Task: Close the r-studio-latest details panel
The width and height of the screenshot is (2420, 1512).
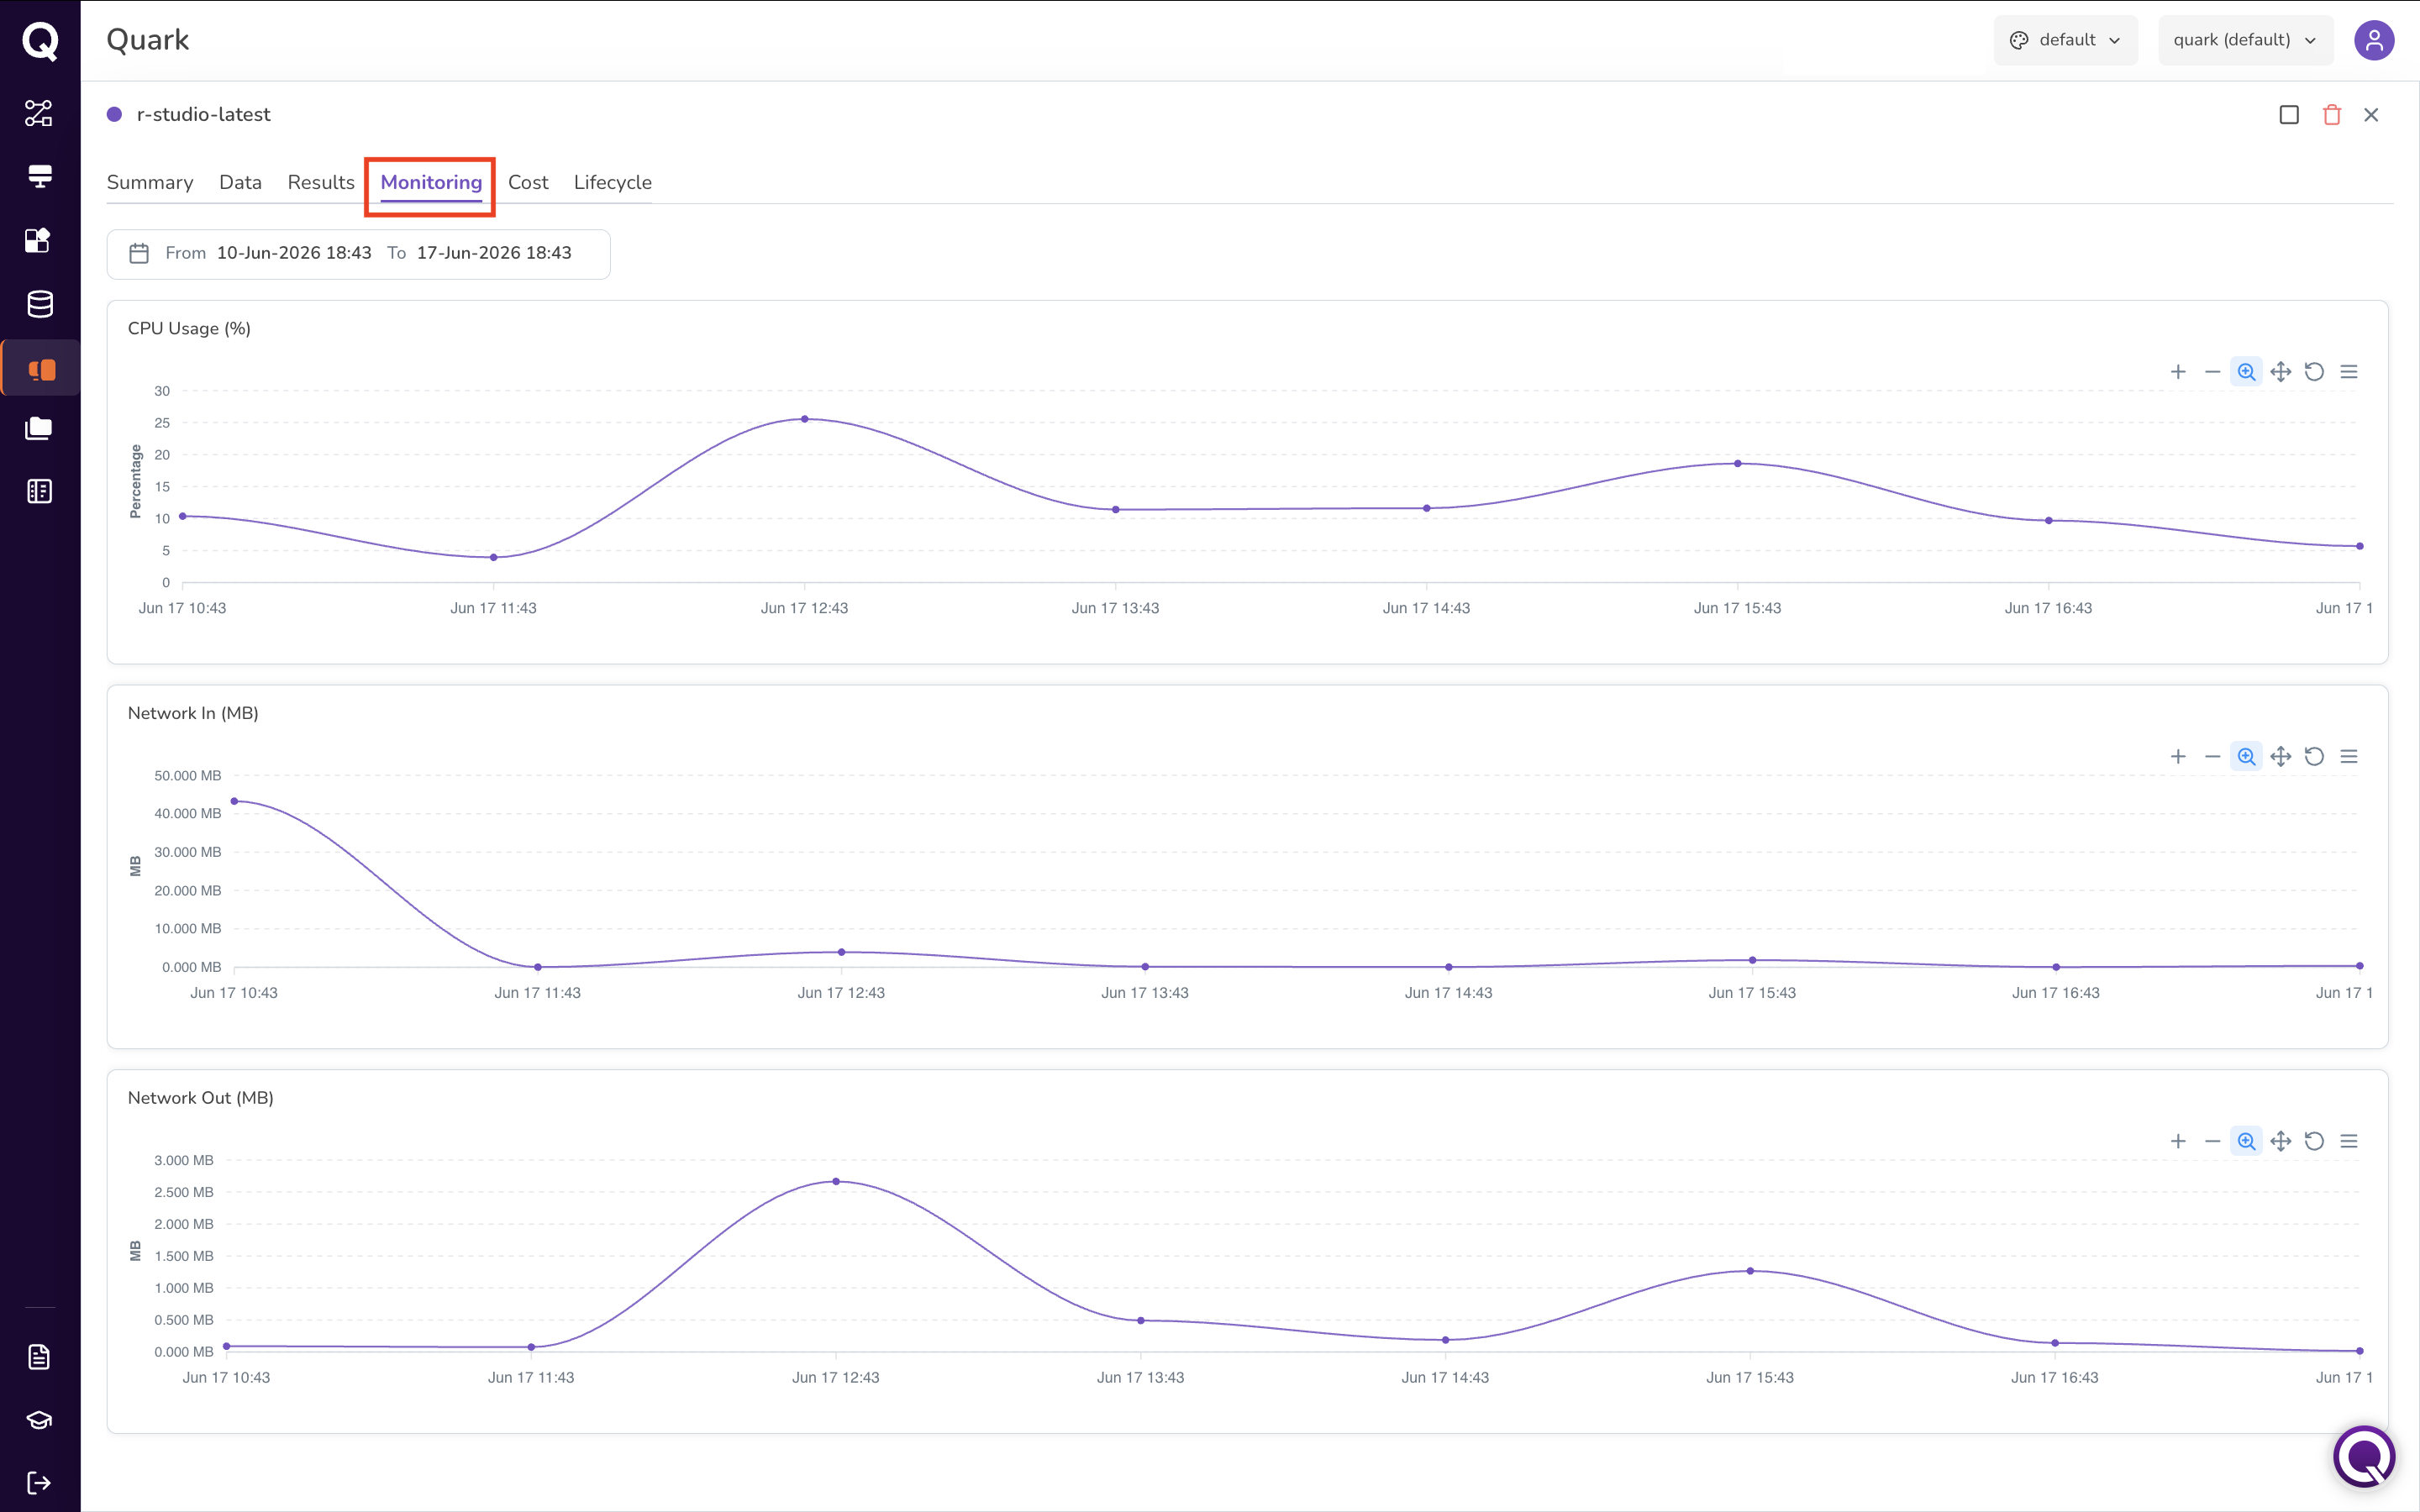Action: [x=2371, y=115]
